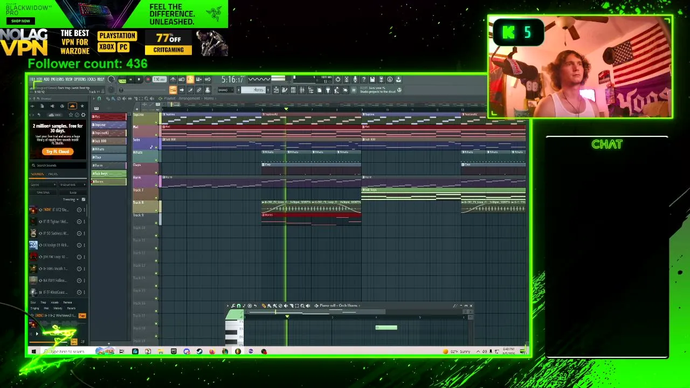Toggle the mute switch on the Topline track
Viewport: 690px width, 388px height.
pyautogui.click(x=157, y=121)
